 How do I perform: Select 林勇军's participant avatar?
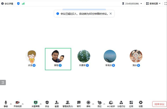(x=84, y=56)
